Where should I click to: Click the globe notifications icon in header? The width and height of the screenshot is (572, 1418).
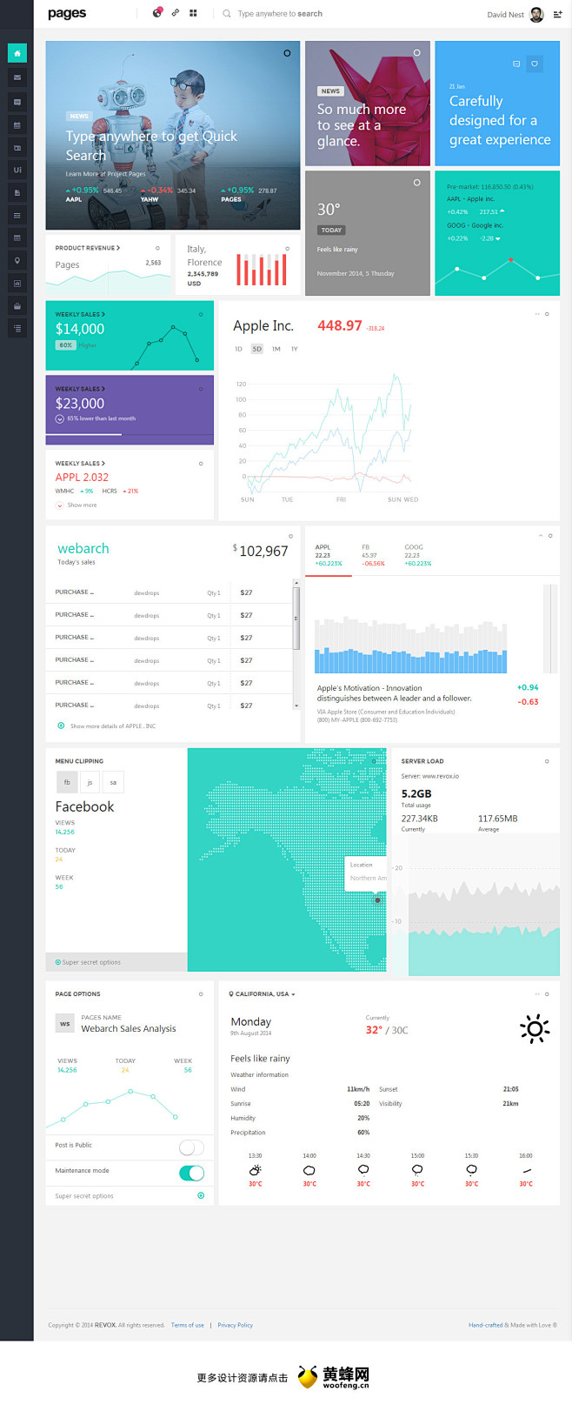pos(156,13)
